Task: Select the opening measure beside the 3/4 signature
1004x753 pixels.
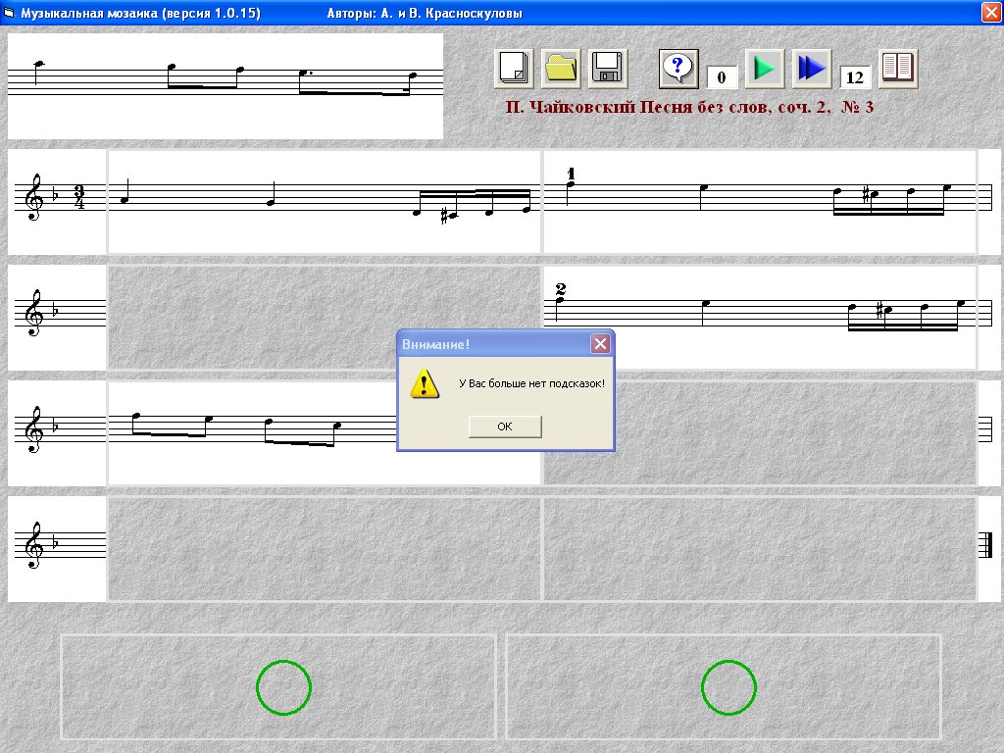Action: (324, 202)
